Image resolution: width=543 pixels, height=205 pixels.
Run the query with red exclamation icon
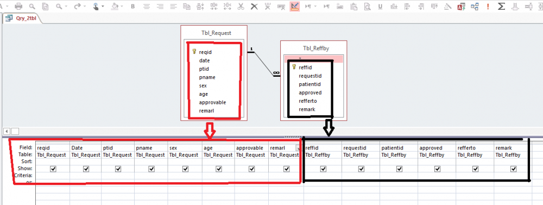[488, 6]
